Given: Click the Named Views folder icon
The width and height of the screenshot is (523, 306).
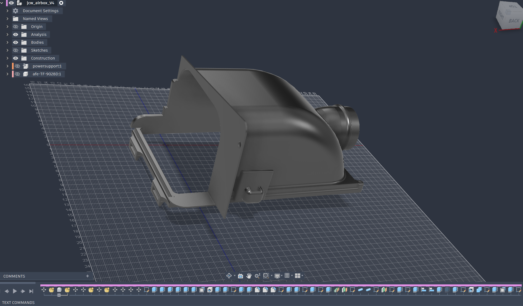Looking at the screenshot, I should click(x=16, y=19).
